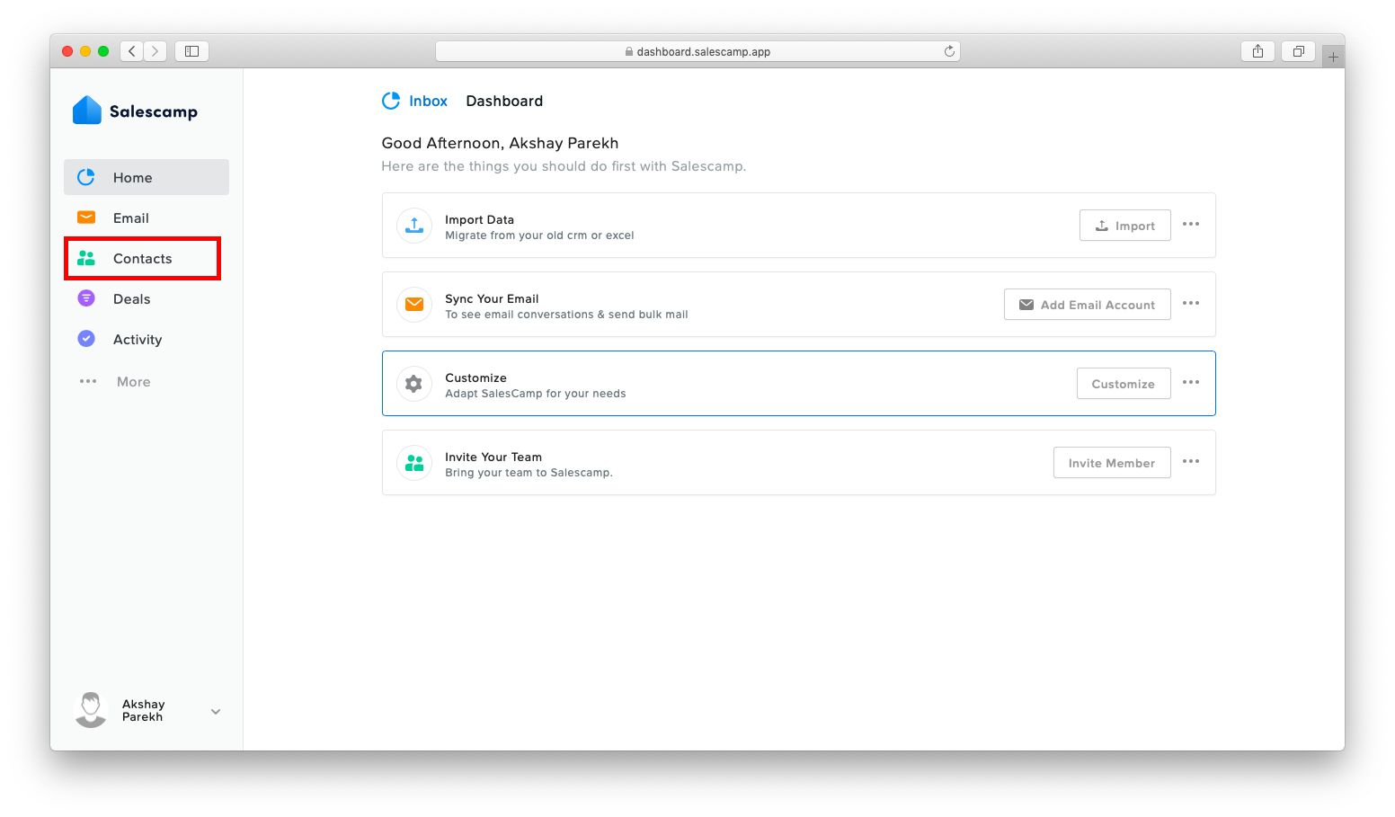Open Deals in the sidebar

(147, 298)
